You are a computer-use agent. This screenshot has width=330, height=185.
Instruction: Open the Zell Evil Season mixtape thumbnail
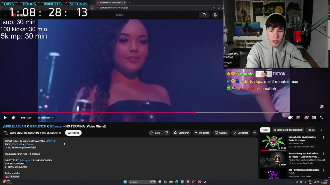[274, 174]
